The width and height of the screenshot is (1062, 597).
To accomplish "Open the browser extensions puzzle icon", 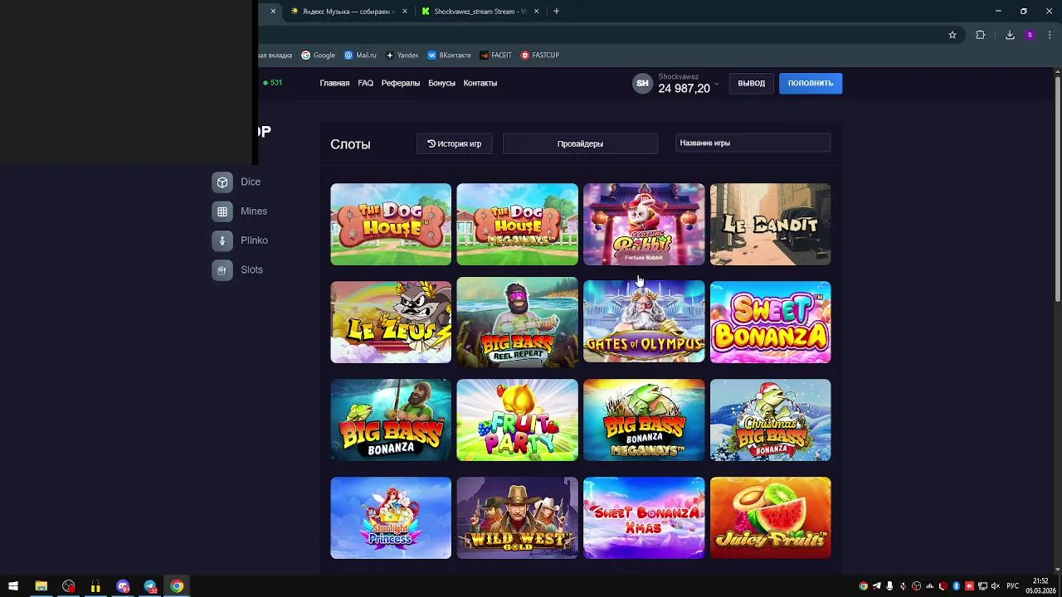I will coord(980,35).
